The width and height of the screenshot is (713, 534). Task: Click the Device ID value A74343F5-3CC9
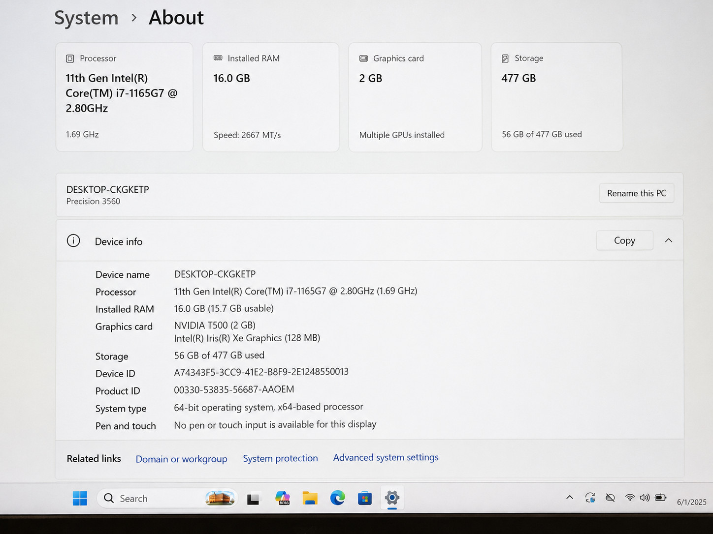click(261, 372)
